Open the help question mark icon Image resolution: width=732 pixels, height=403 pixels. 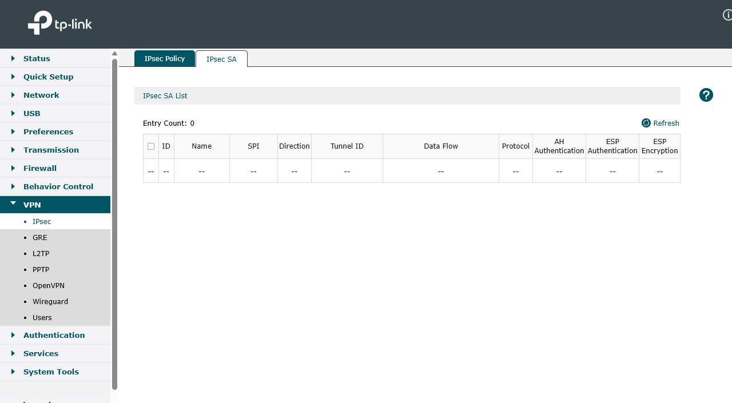(706, 95)
